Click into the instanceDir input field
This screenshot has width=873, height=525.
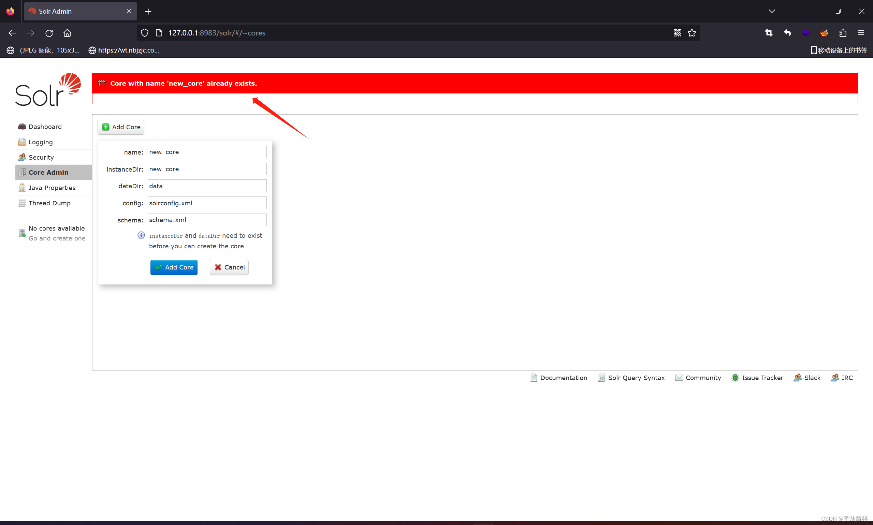coord(207,169)
